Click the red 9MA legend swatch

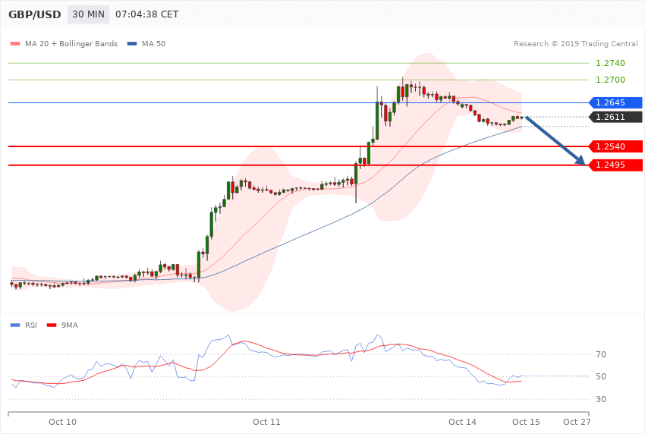pyautogui.click(x=52, y=325)
